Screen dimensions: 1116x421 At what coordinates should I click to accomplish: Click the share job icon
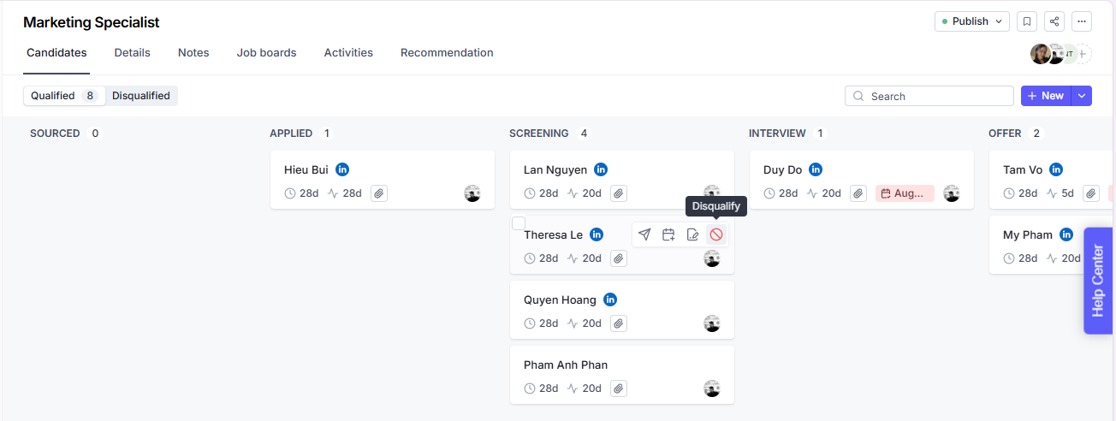coord(1054,21)
